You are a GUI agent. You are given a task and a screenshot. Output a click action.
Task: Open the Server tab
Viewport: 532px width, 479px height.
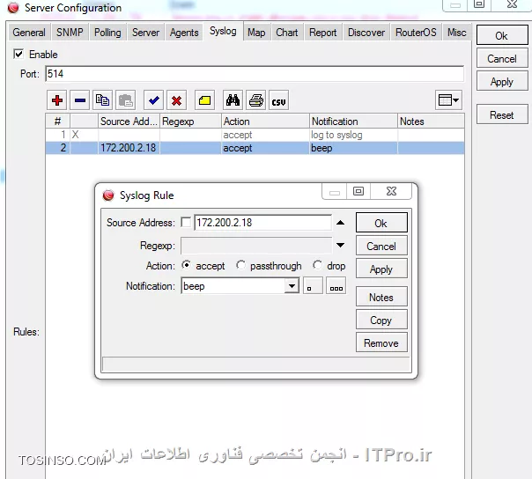click(x=145, y=33)
